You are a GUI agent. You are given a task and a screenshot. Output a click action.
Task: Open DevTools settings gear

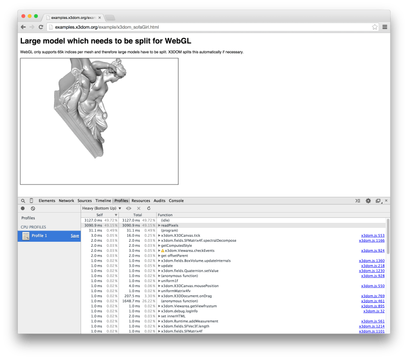[368, 201]
